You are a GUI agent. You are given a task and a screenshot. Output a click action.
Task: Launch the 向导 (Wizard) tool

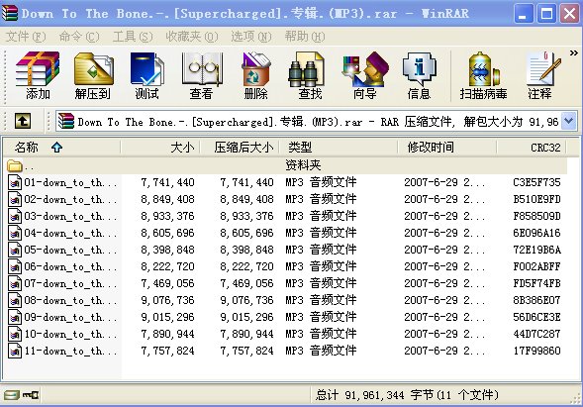pos(365,76)
